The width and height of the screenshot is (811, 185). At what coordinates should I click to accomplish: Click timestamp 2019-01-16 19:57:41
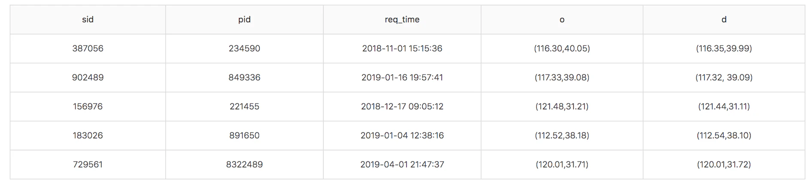click(x=402, y=78)
